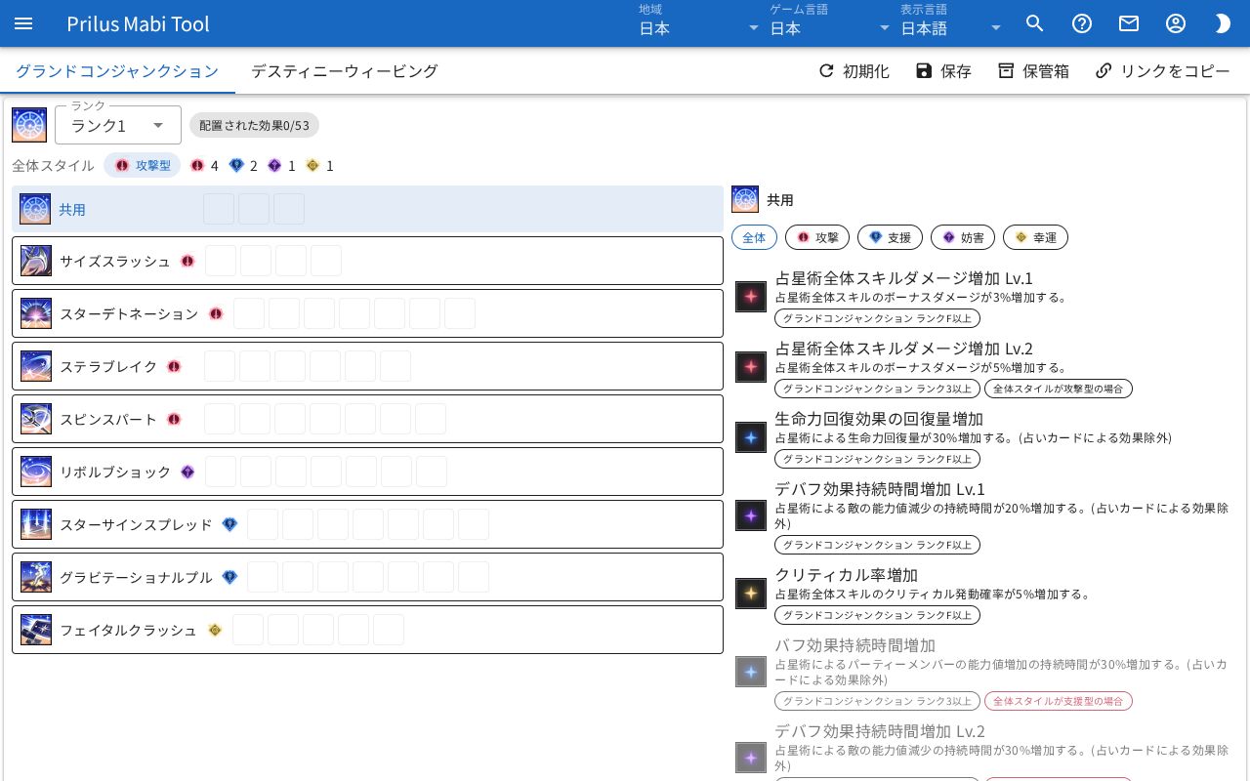
Task: Click the フェイタルクラッシュ skill icon
Action: (x=36, y=630)
